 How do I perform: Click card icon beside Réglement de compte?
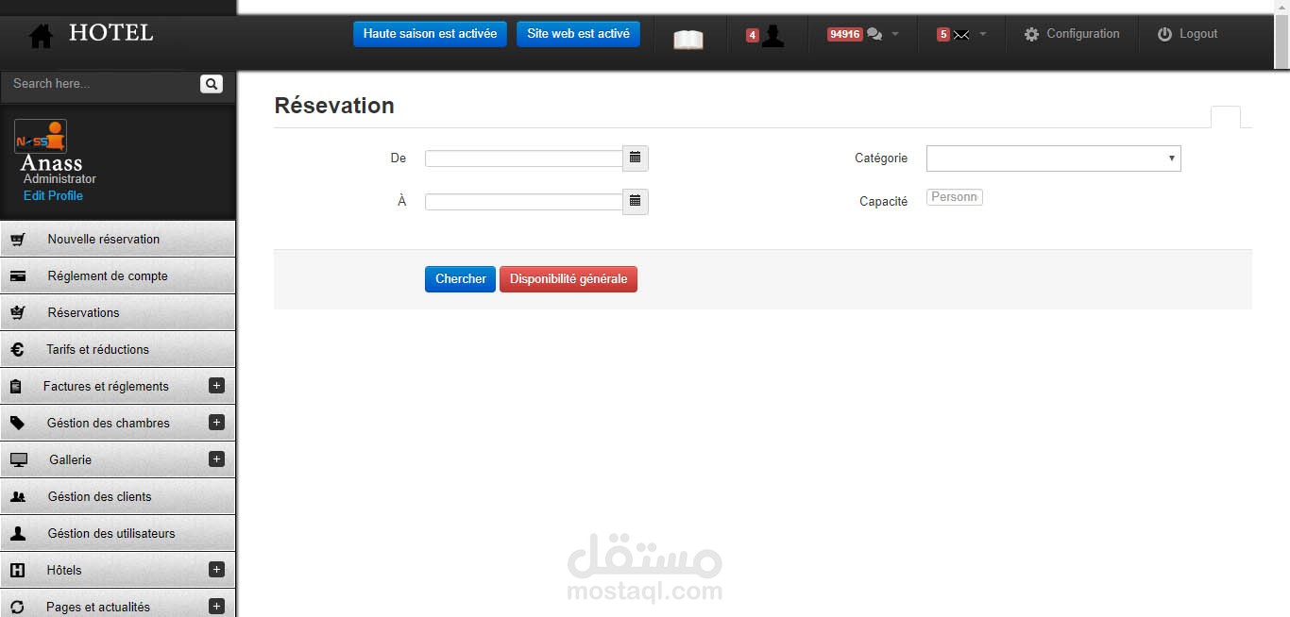tap(18, 276)
